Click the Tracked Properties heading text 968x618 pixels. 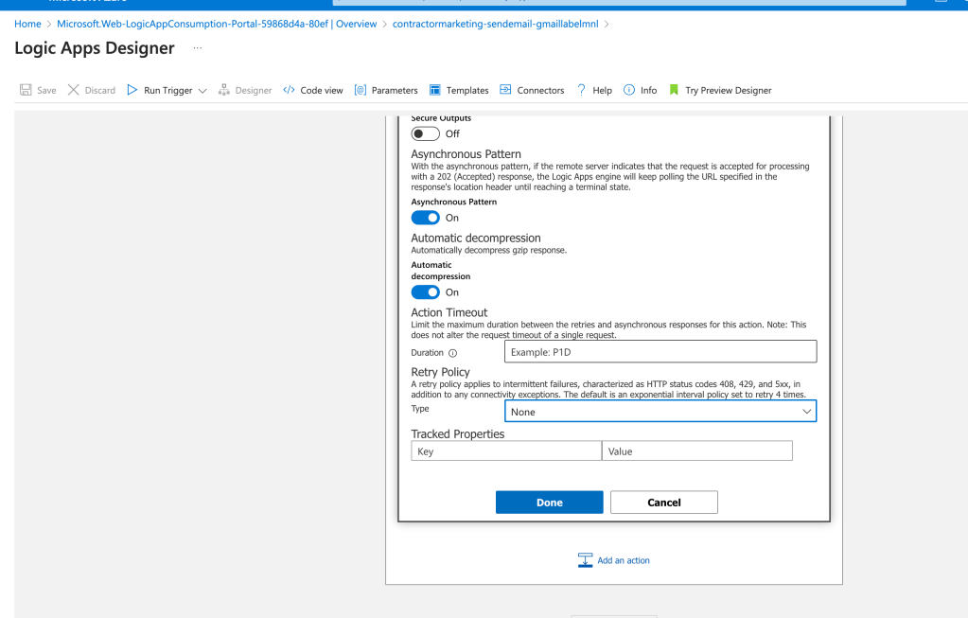pyautogui.click(x=457, y=434)
